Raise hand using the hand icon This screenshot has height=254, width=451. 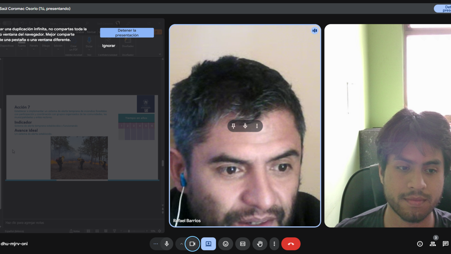[260, 244]
